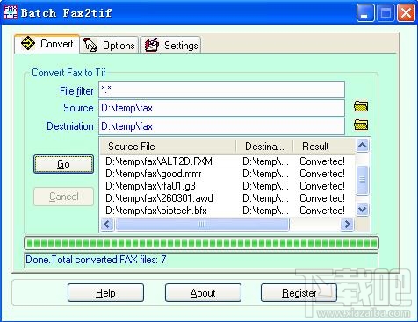Image resolution: width=418 pixels, height=322 pixels.
Task: Open the Help button
Action: pos(105,293)
